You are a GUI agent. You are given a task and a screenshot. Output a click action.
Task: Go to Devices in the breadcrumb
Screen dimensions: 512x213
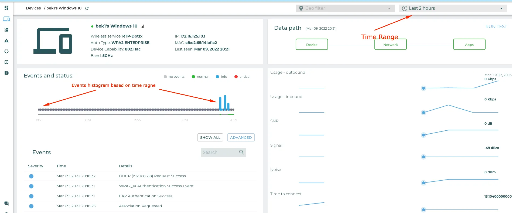coord(33,8)
